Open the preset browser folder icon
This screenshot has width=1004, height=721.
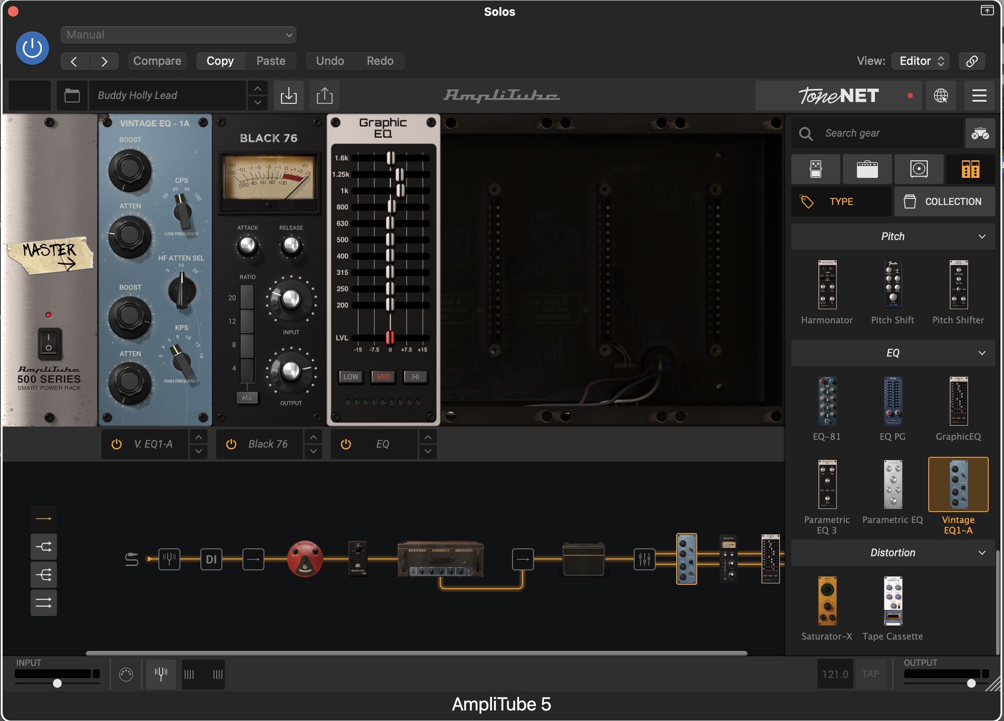[72, 95]
